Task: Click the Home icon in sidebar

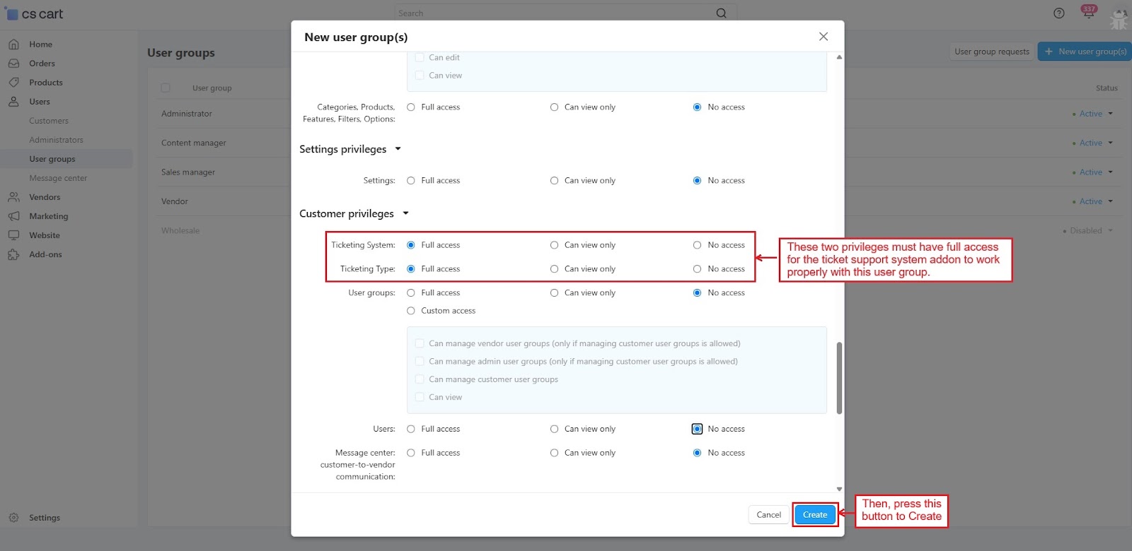Action: click(13, 45)
